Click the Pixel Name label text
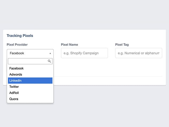Viewport: 169px width, 127px height. [69, 45]
